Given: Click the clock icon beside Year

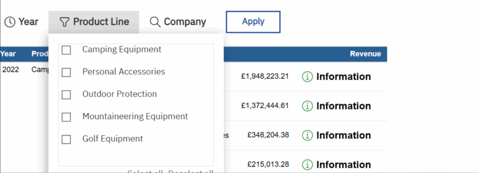Looking at the screenshot, I should click(x=10, y=22).
